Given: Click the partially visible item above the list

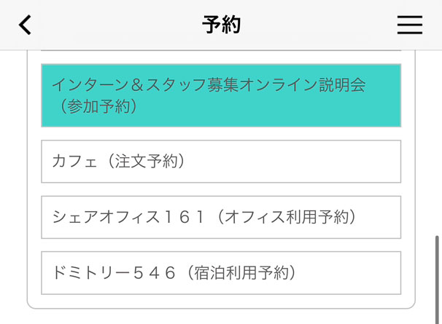Looking at the screenshot, I should click(x=220, y=50).
